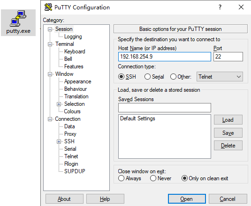The width and height of the screenshot is (251, 206).
Task: Go to the Logging category
Action: pos(73,37)
